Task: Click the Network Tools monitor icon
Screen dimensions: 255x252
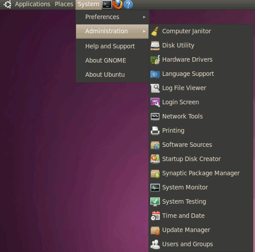Action: tap(155, 117)
